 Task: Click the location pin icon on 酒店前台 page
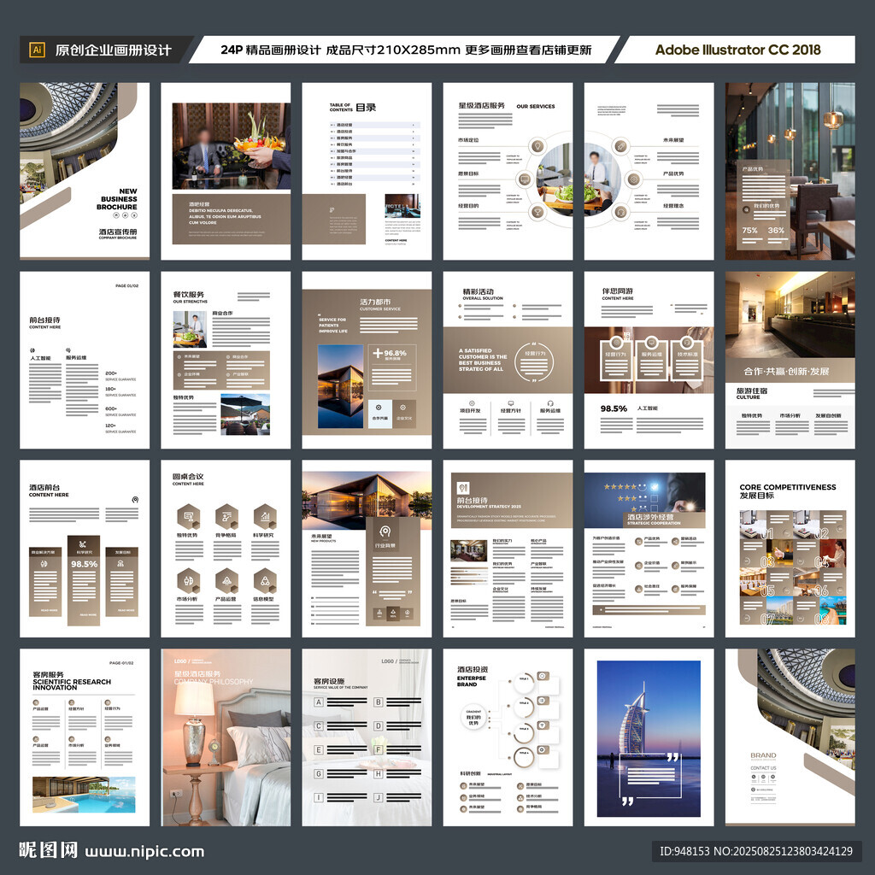135,499
